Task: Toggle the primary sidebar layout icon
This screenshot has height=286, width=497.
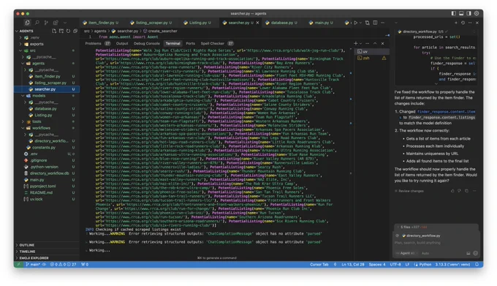Action: (454, 13)
